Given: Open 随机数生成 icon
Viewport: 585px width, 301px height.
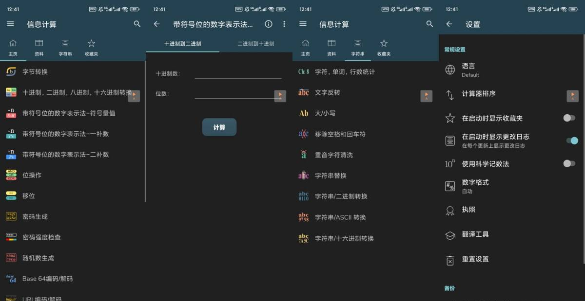Looking at the screenshot, I should (11, 258).
